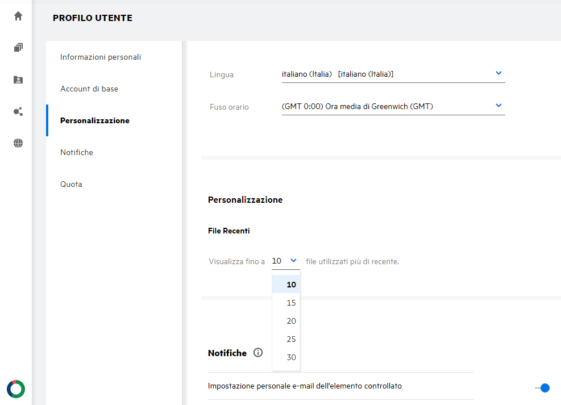
Task: Expand the Fuso orario dropdown arrow
Action: click(x=498, y=106)
